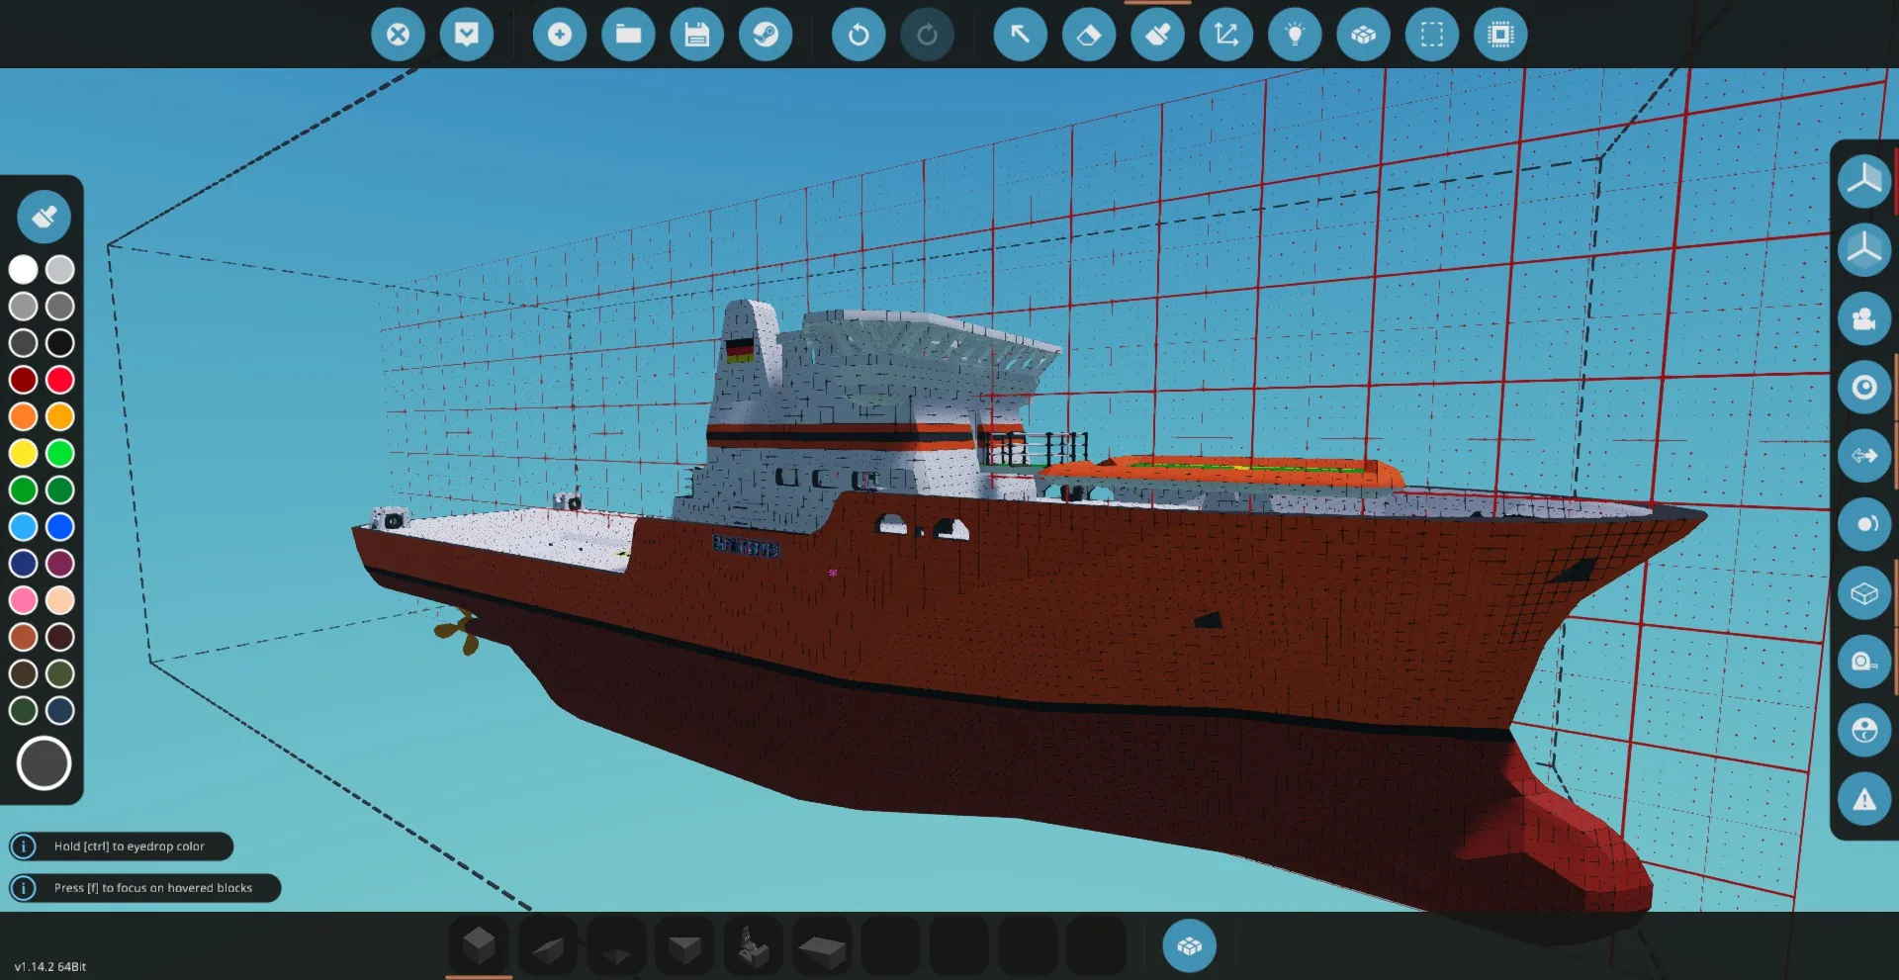Create new vehicle with plus button

[560, 35]
